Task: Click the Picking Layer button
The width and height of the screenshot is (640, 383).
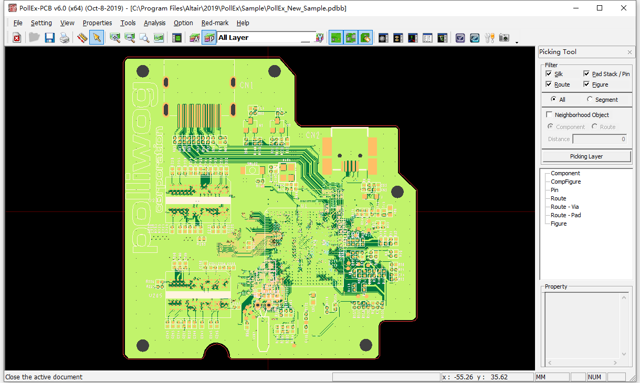Action: (x=586, y=156)
